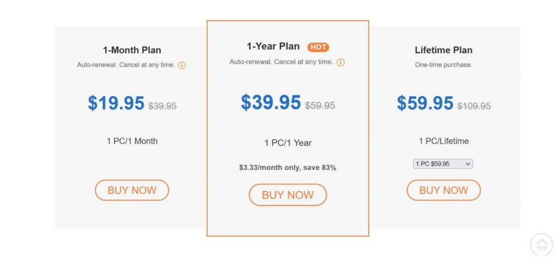Click the info icon under 1-Month Plan
This screenshot has height=258, width=560.
tap(182, 65)
